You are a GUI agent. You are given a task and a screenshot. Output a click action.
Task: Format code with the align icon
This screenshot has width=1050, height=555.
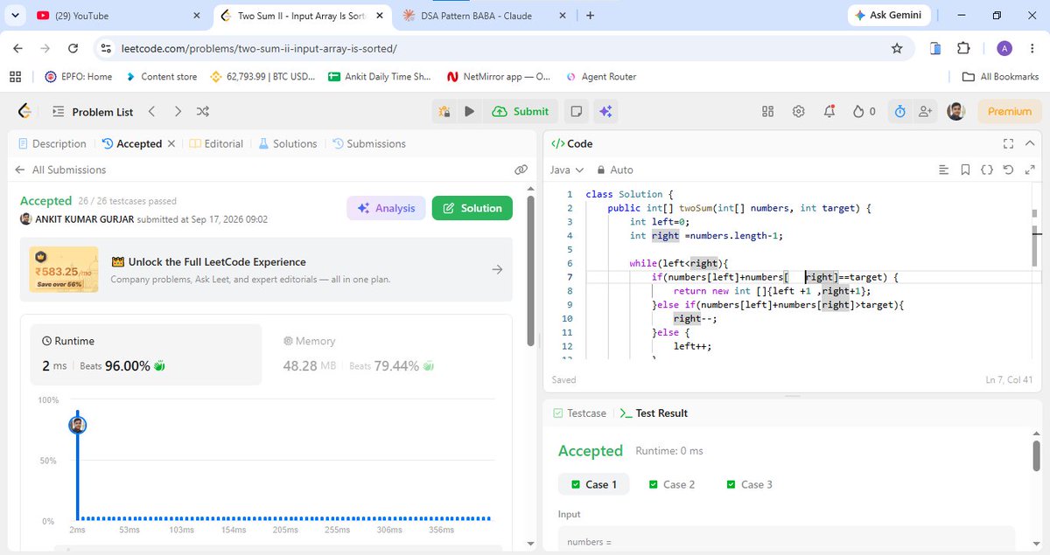click(943, 170)
